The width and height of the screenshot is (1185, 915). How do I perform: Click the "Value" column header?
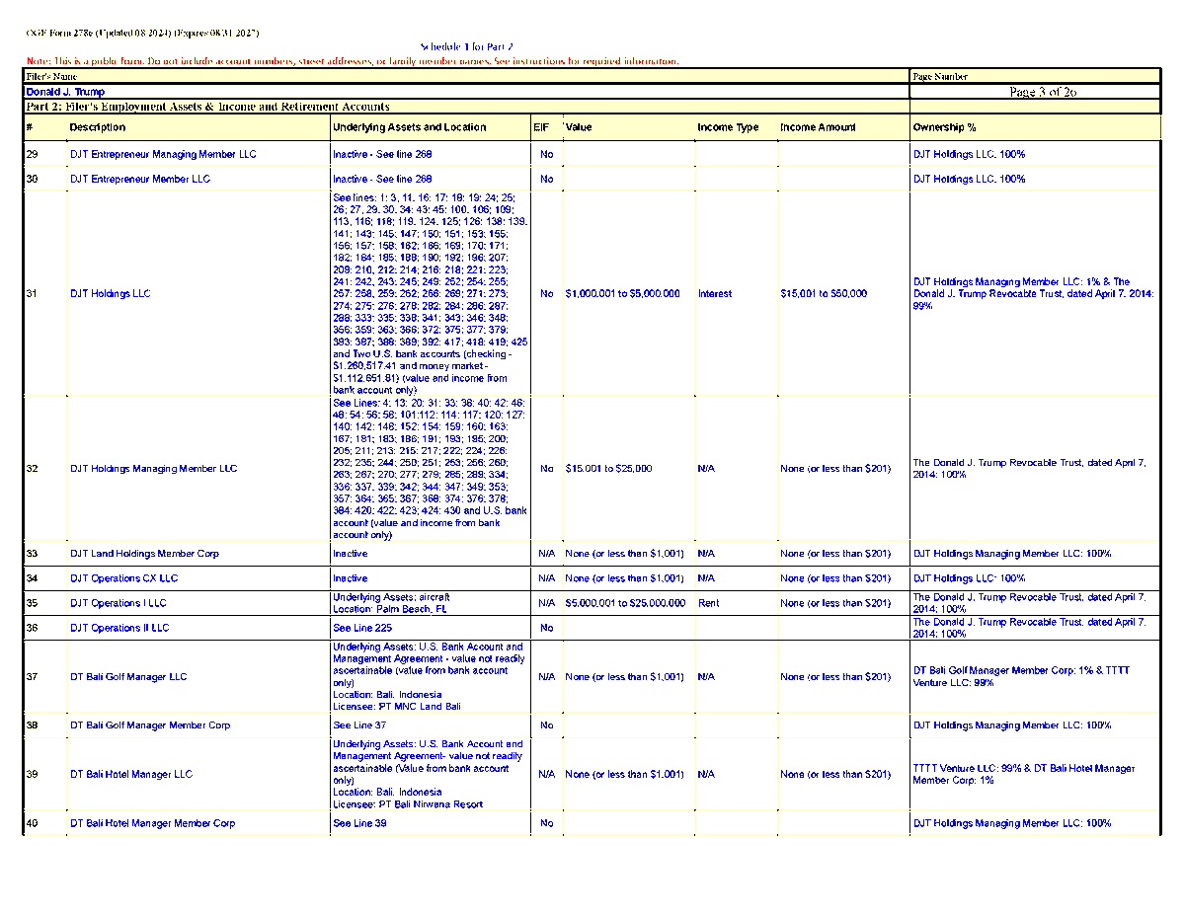579,127
